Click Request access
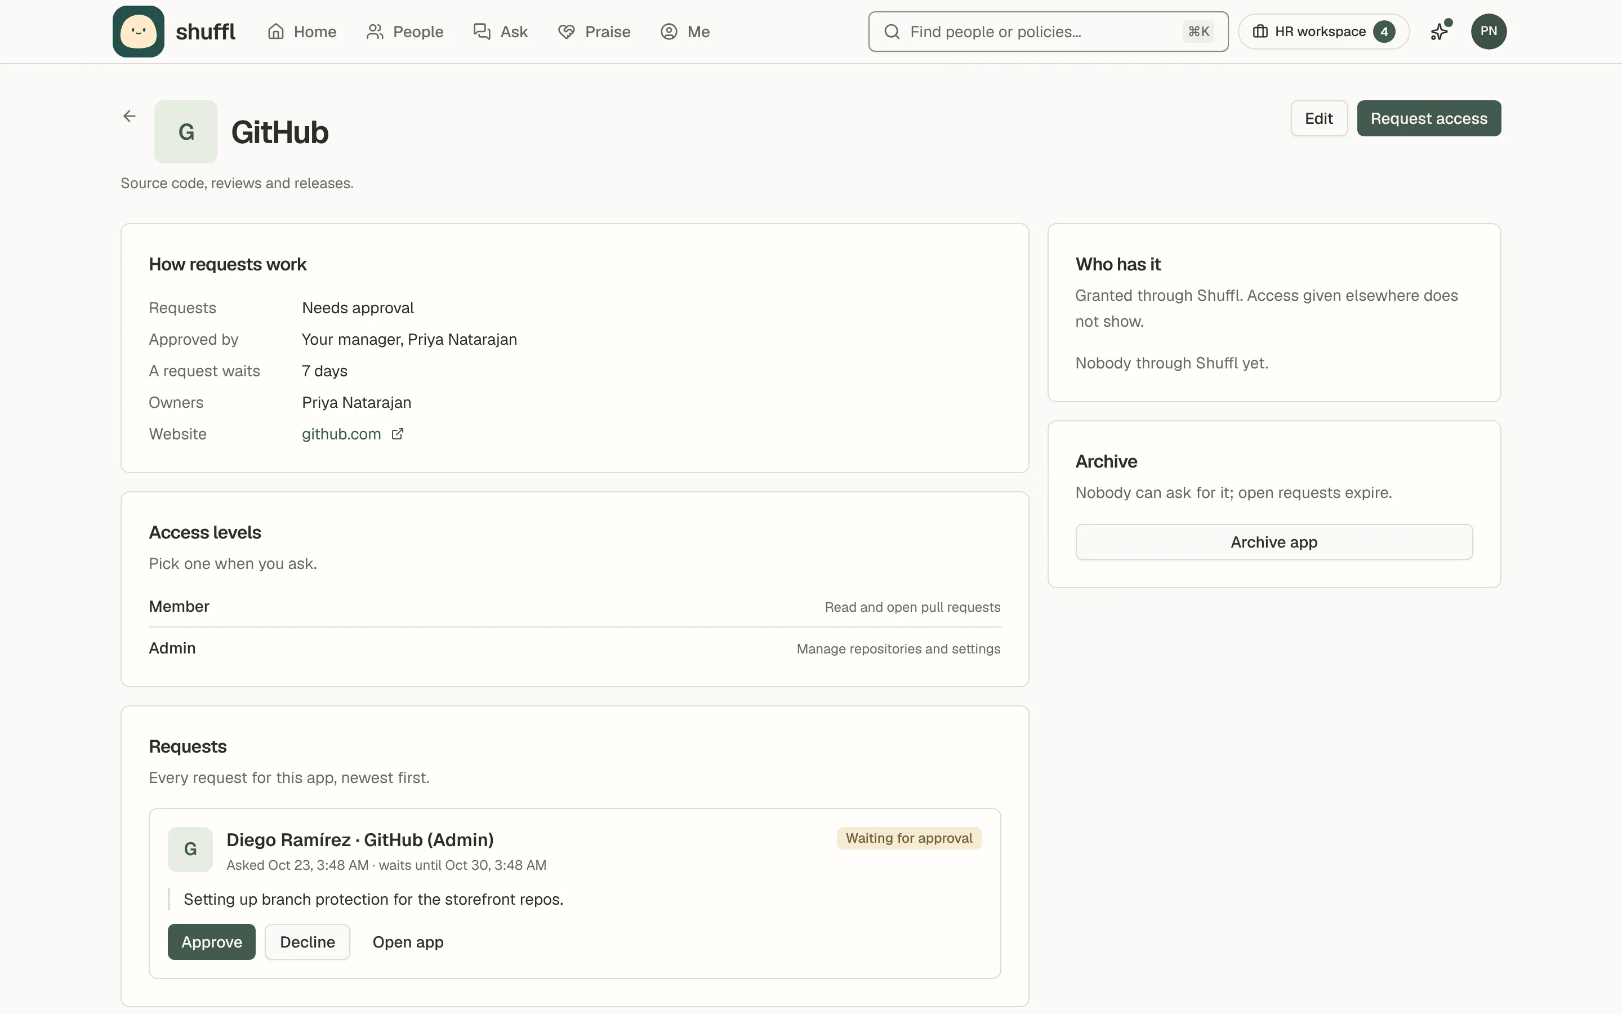1622x1014 pixels. 1428,119
